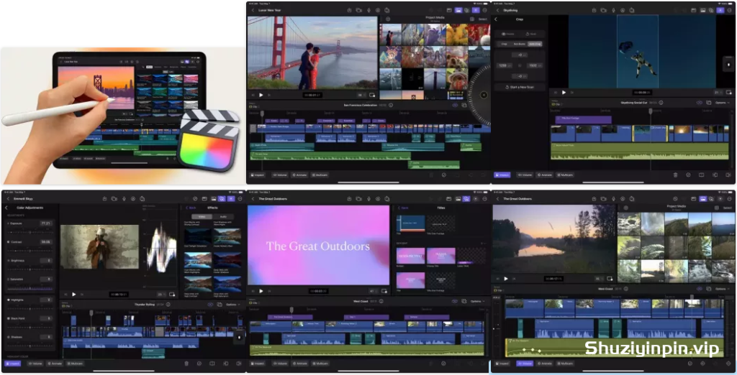737x375 pixels.
Task: Click the purple toolbar icon in Great Outdoors media screen
Action: click(x=703, y=198)
